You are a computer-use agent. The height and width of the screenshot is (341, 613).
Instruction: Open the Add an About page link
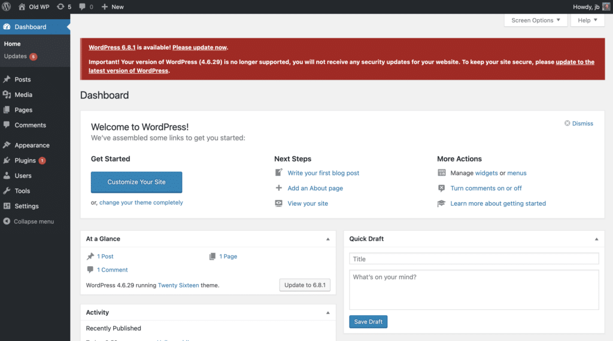point(315,188)
